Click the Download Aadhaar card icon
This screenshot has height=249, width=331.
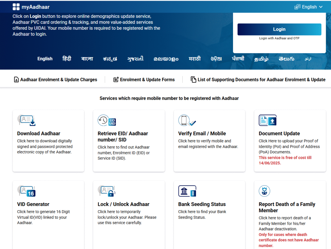27,120
